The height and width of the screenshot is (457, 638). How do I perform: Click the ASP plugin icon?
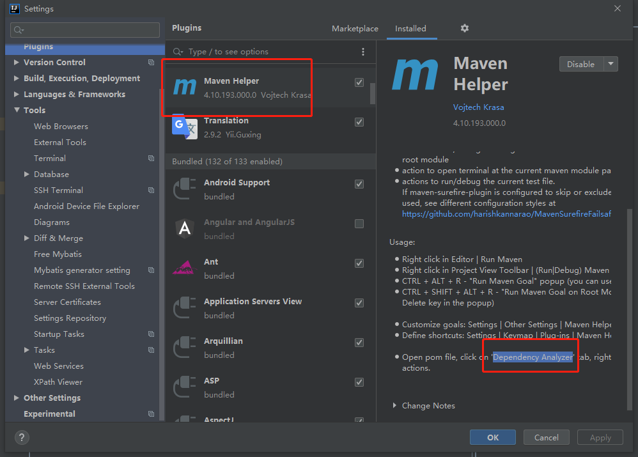185,387
